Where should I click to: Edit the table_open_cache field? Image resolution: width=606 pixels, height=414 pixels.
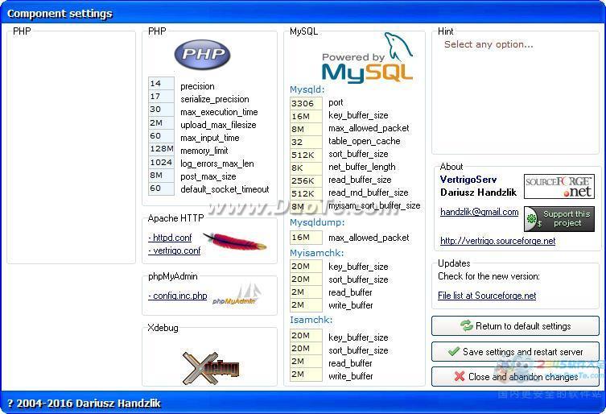click(x=306, y=142)
